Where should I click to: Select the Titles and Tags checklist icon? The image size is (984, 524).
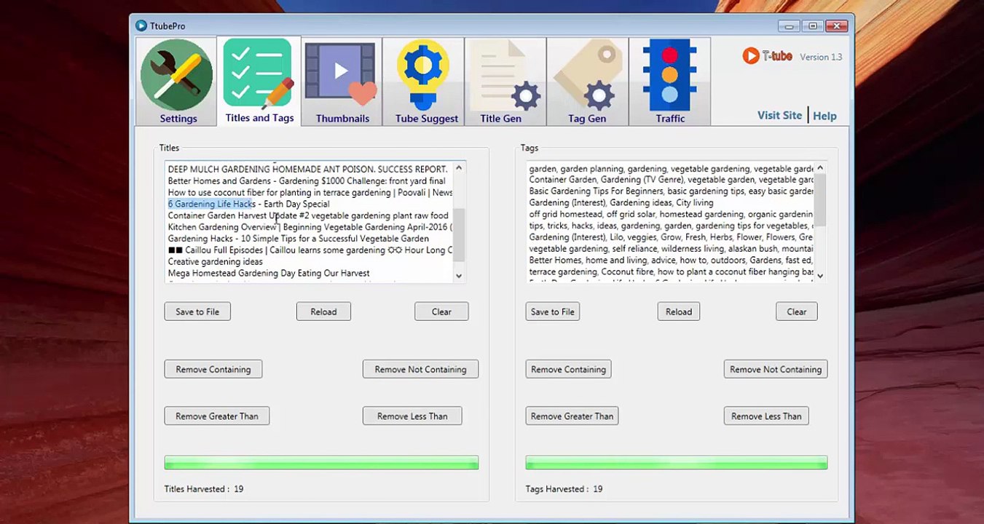point(259,74)
